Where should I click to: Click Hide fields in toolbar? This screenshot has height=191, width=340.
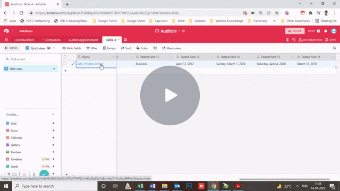click(x=72, y=48)
